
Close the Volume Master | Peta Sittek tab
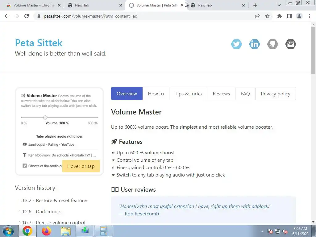click(x=182, y=5)
